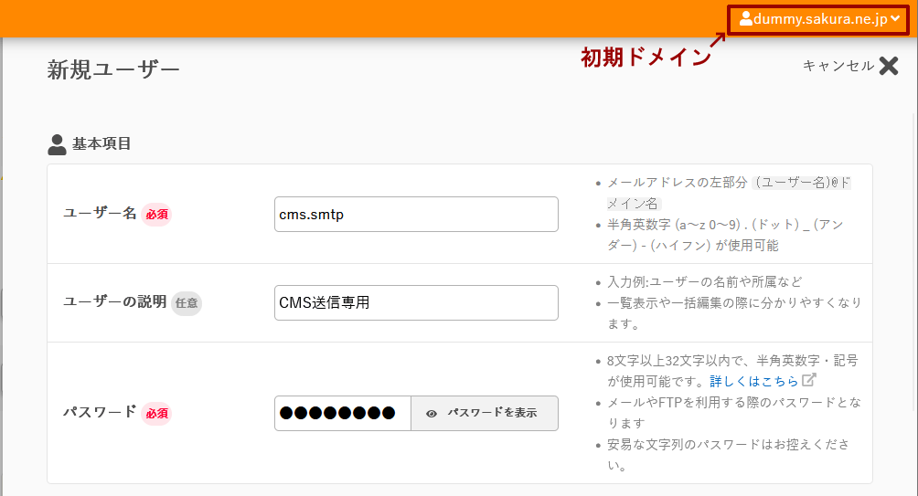Click the masked password input field

tap(343, 413)
